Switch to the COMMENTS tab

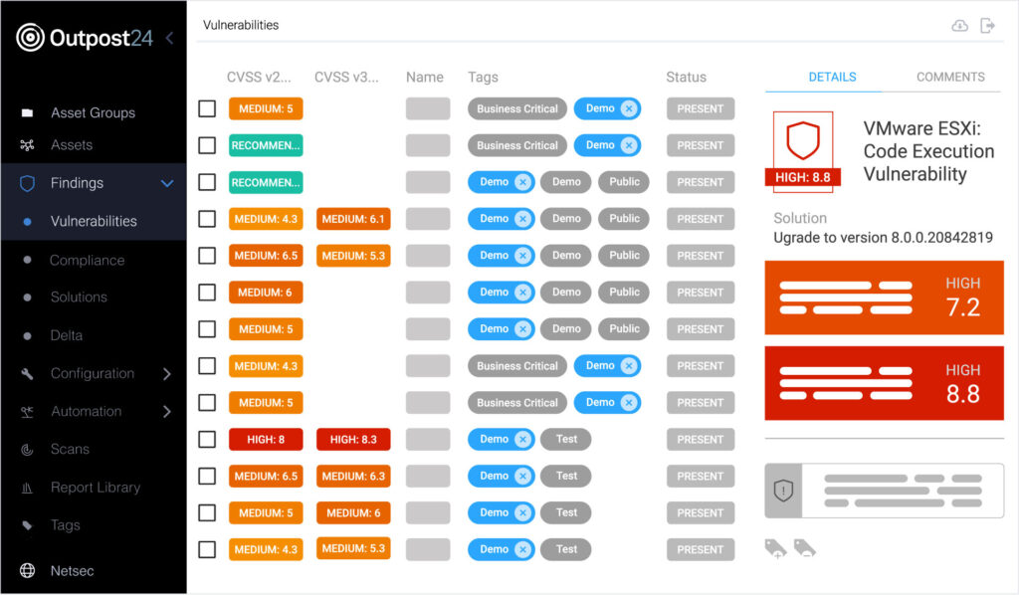pyautogui.click(x=950, y=77)
